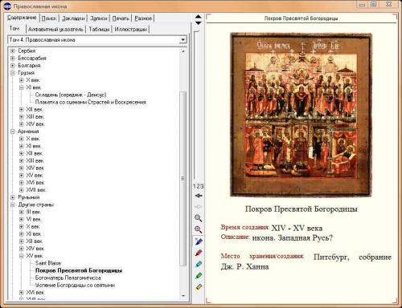Select Плакетка со сценами Страстей и Воскресения

point(91,102)
